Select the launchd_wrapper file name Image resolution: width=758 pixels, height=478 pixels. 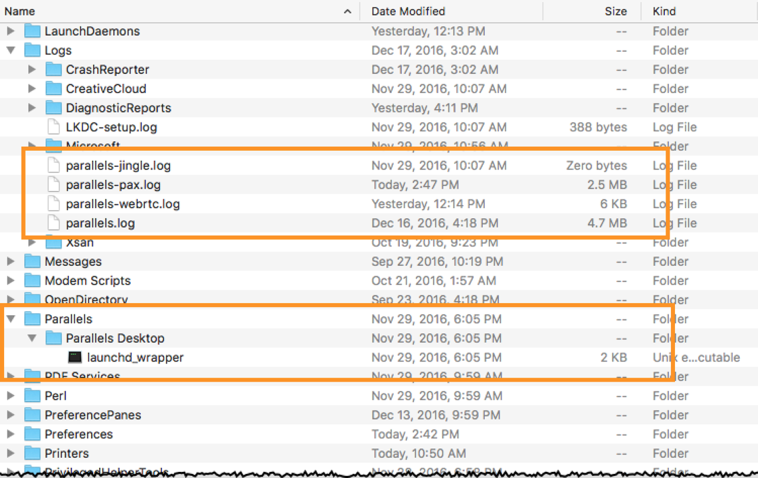point(136,357)
